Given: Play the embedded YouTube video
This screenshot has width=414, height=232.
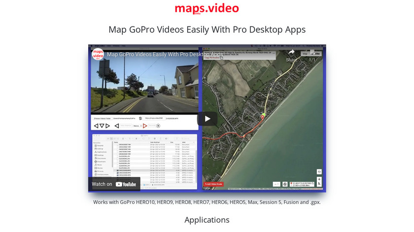Looking at the screenshot, I should pyautogui.click(x=207, y=119).
